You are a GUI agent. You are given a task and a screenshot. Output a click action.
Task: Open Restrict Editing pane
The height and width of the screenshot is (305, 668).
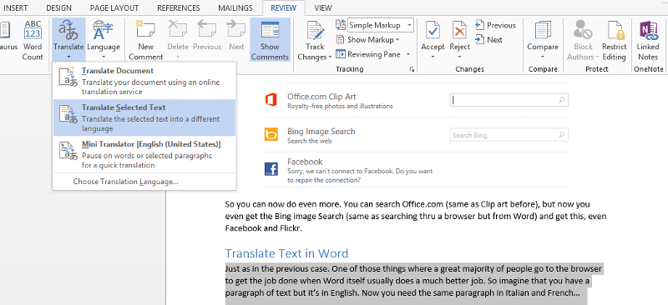(614, 40)
